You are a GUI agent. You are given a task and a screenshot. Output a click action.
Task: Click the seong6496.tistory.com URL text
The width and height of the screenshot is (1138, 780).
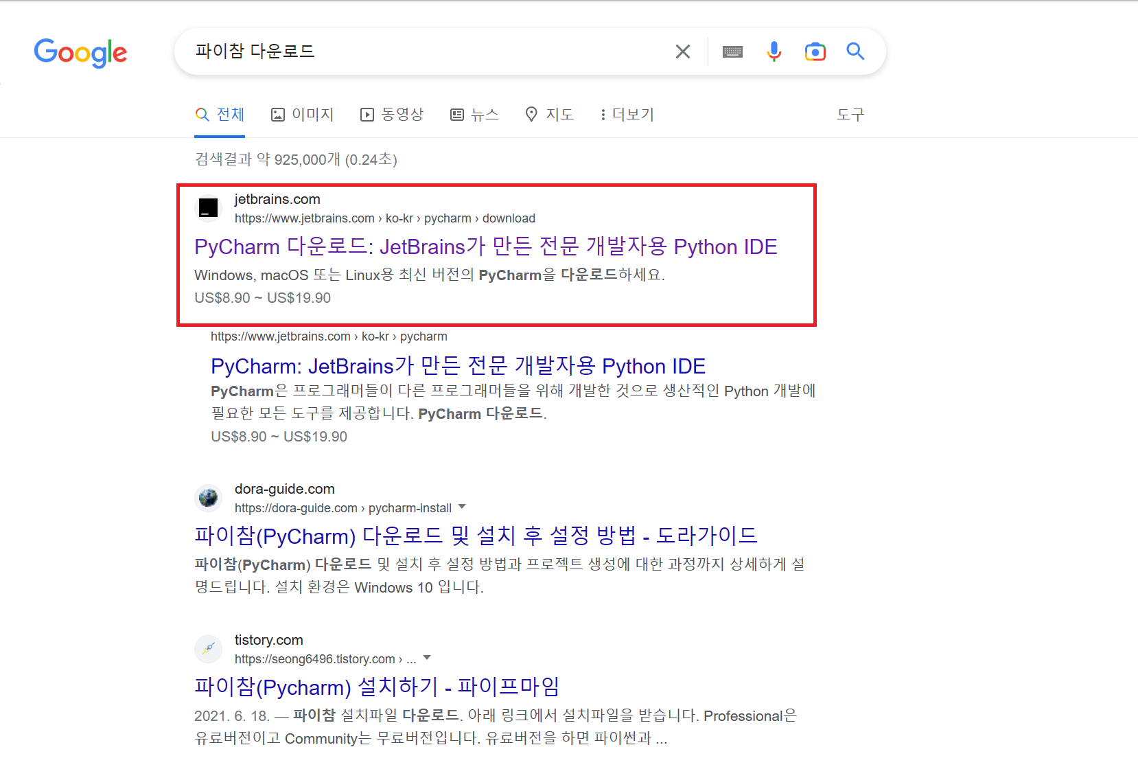pyautogui.click(x=325, y=659)
